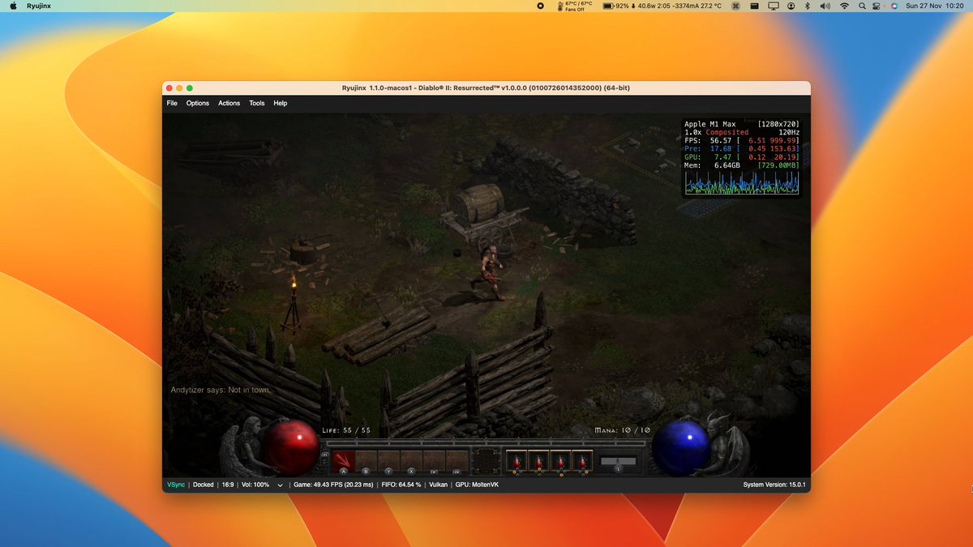Viewport: 973px width, 547px height.
Task: Click the L button slot beside mana orb
Action: [x=618, y=462]
